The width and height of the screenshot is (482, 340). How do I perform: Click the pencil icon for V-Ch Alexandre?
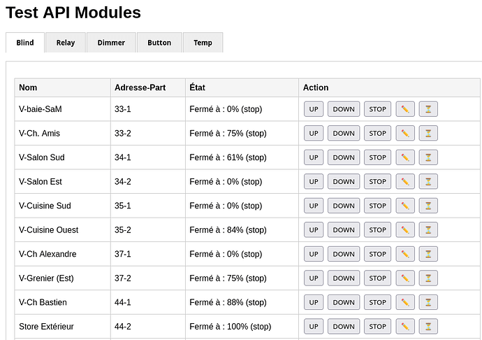pos(405,254)
